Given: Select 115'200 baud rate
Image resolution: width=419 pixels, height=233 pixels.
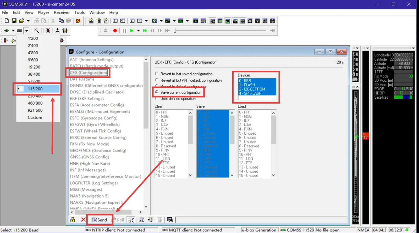Looking at the screenshot, I should 38,89.
